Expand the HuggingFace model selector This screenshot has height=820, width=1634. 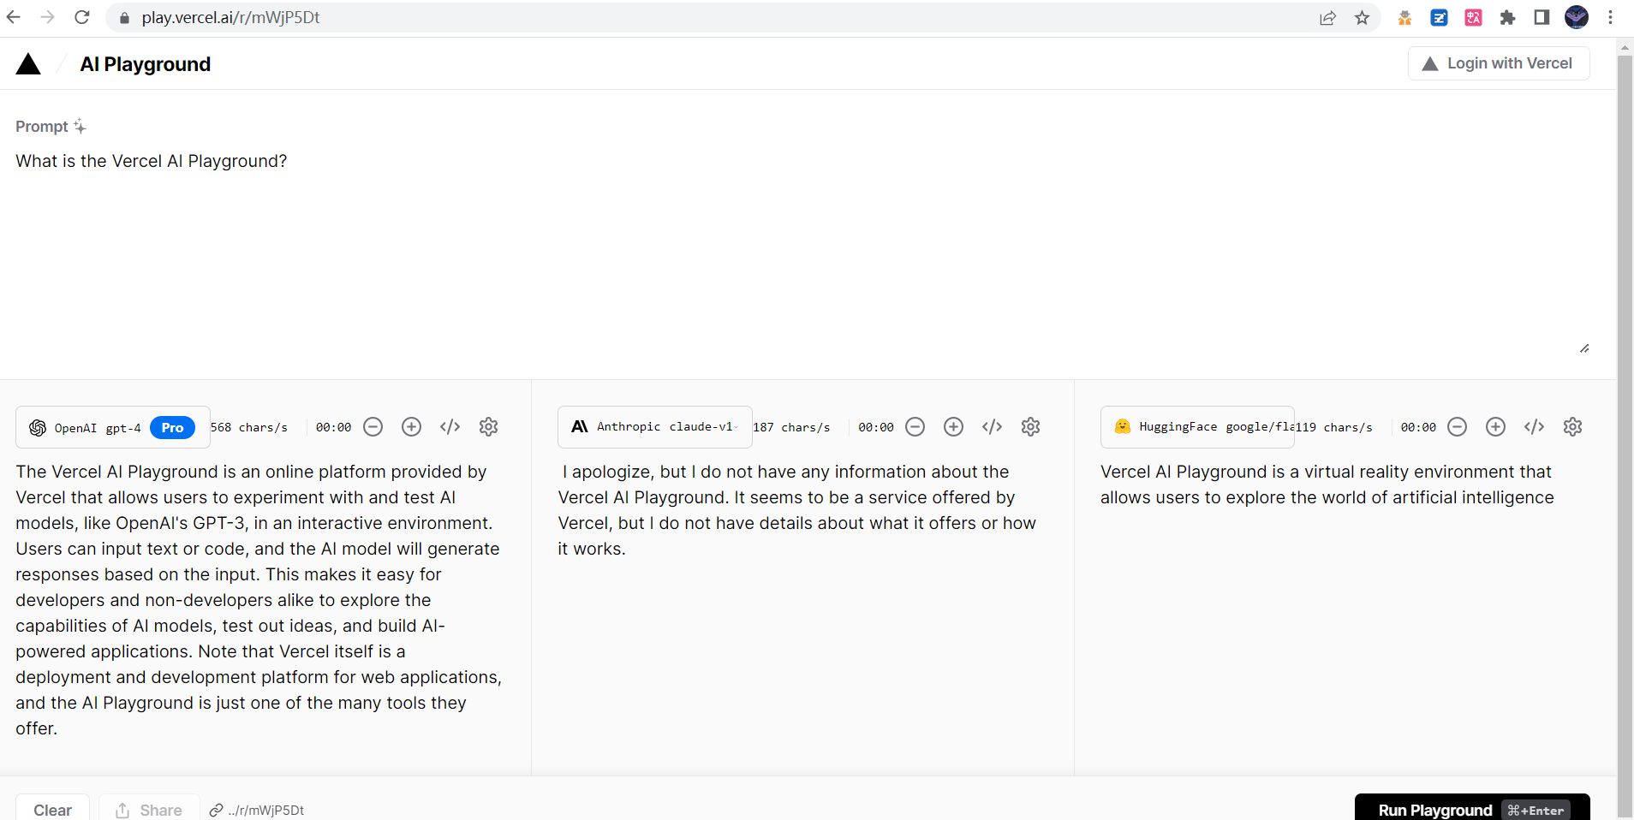[1196, 427]
